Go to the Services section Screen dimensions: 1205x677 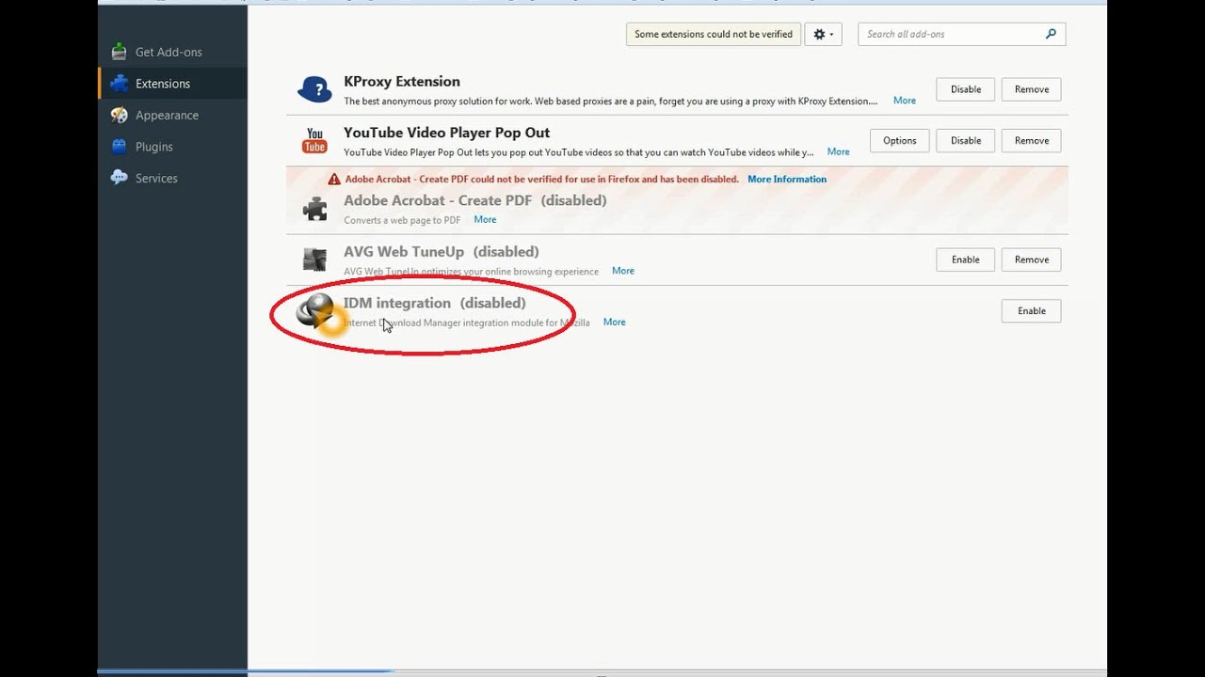point(172,178)
